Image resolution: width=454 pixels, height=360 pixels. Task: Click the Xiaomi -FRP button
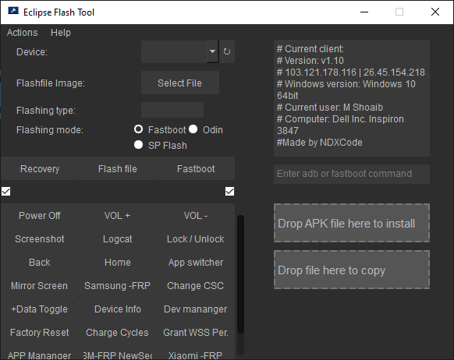click(196, 352)
